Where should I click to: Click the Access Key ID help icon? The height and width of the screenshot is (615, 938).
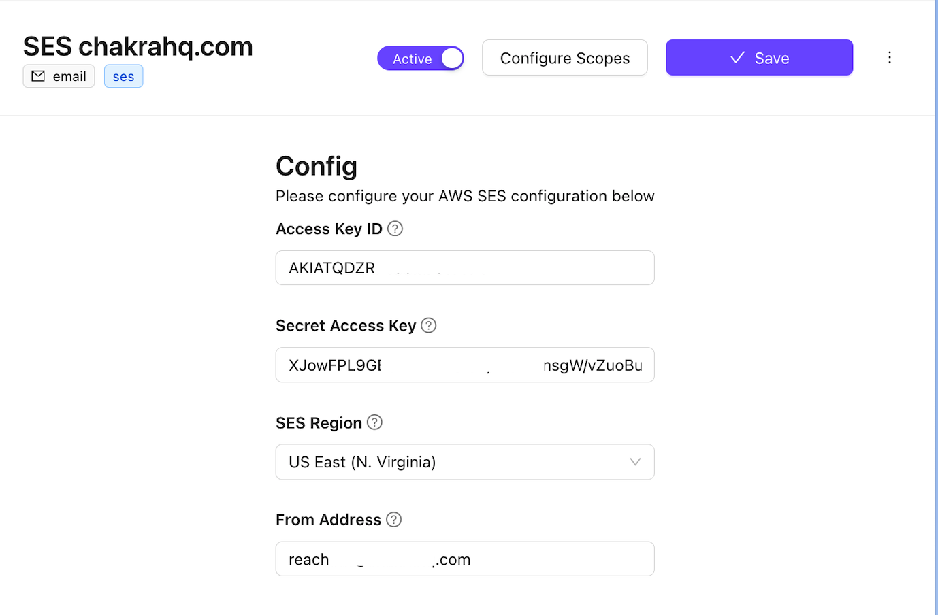coord(395,229)
